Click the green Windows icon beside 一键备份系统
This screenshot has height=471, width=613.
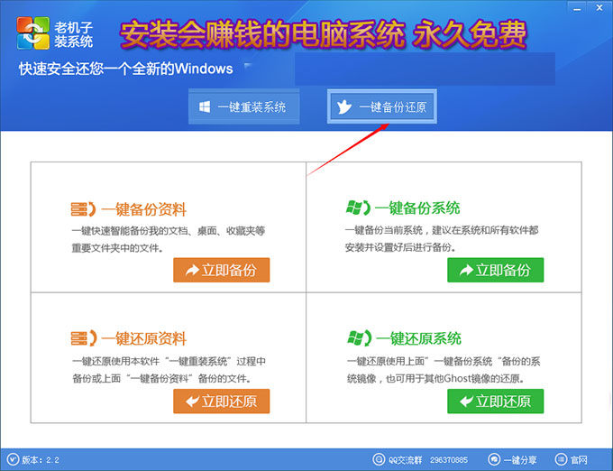[358, 208]
